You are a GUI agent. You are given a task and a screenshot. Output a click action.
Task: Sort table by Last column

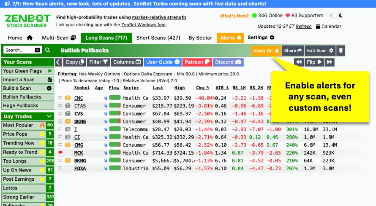point(158,88)
